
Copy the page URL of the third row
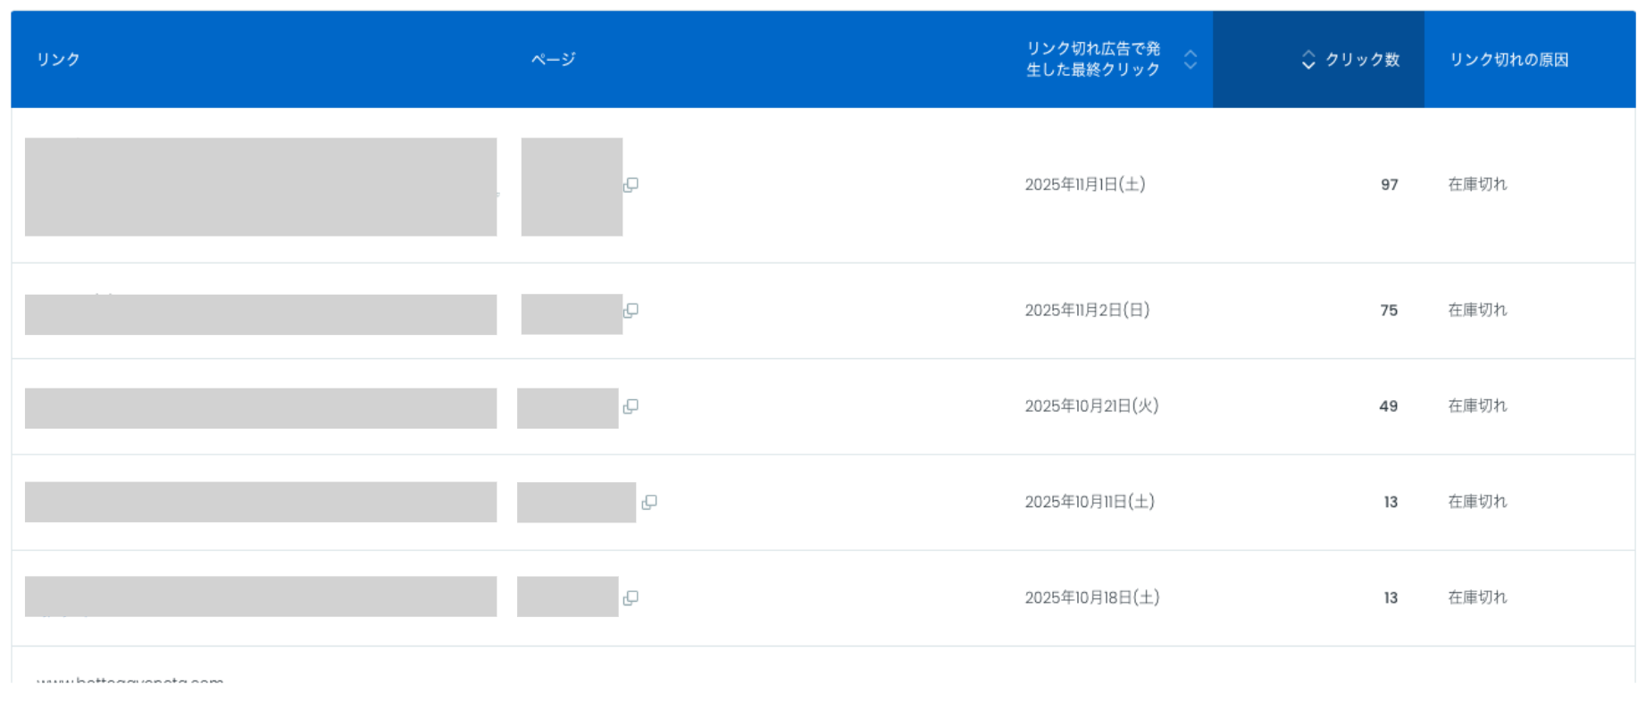(x=632, y=406)
